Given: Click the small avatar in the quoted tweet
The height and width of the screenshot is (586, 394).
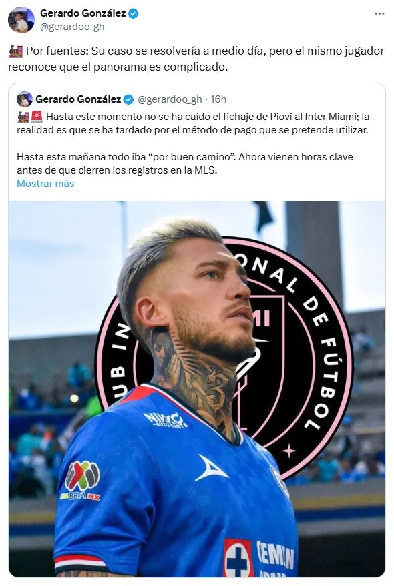Looking at the screenshot, I should pyautogui.click(x=24, y=99).
